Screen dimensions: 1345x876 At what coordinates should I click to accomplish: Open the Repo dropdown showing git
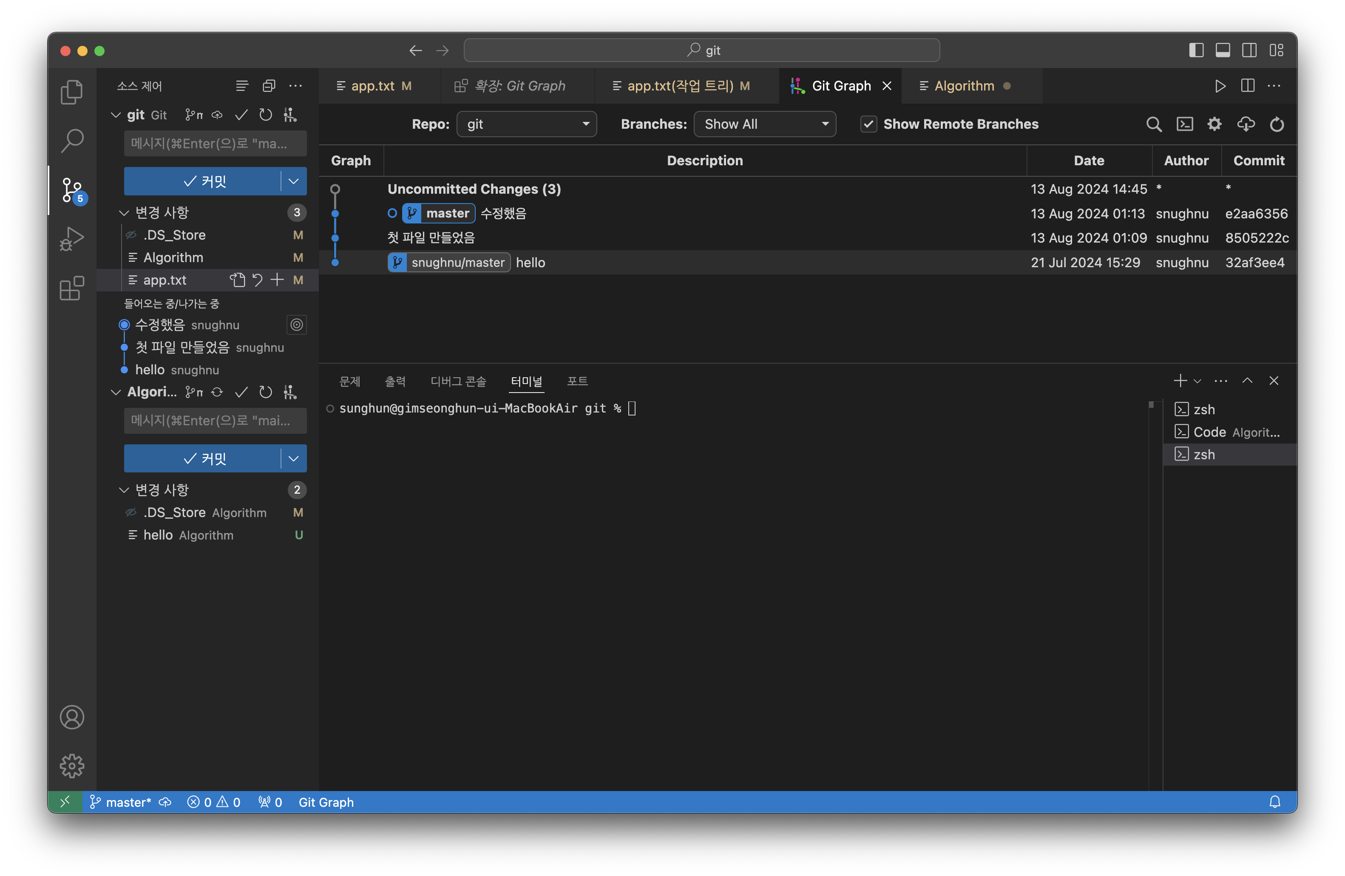pos(526,124)
